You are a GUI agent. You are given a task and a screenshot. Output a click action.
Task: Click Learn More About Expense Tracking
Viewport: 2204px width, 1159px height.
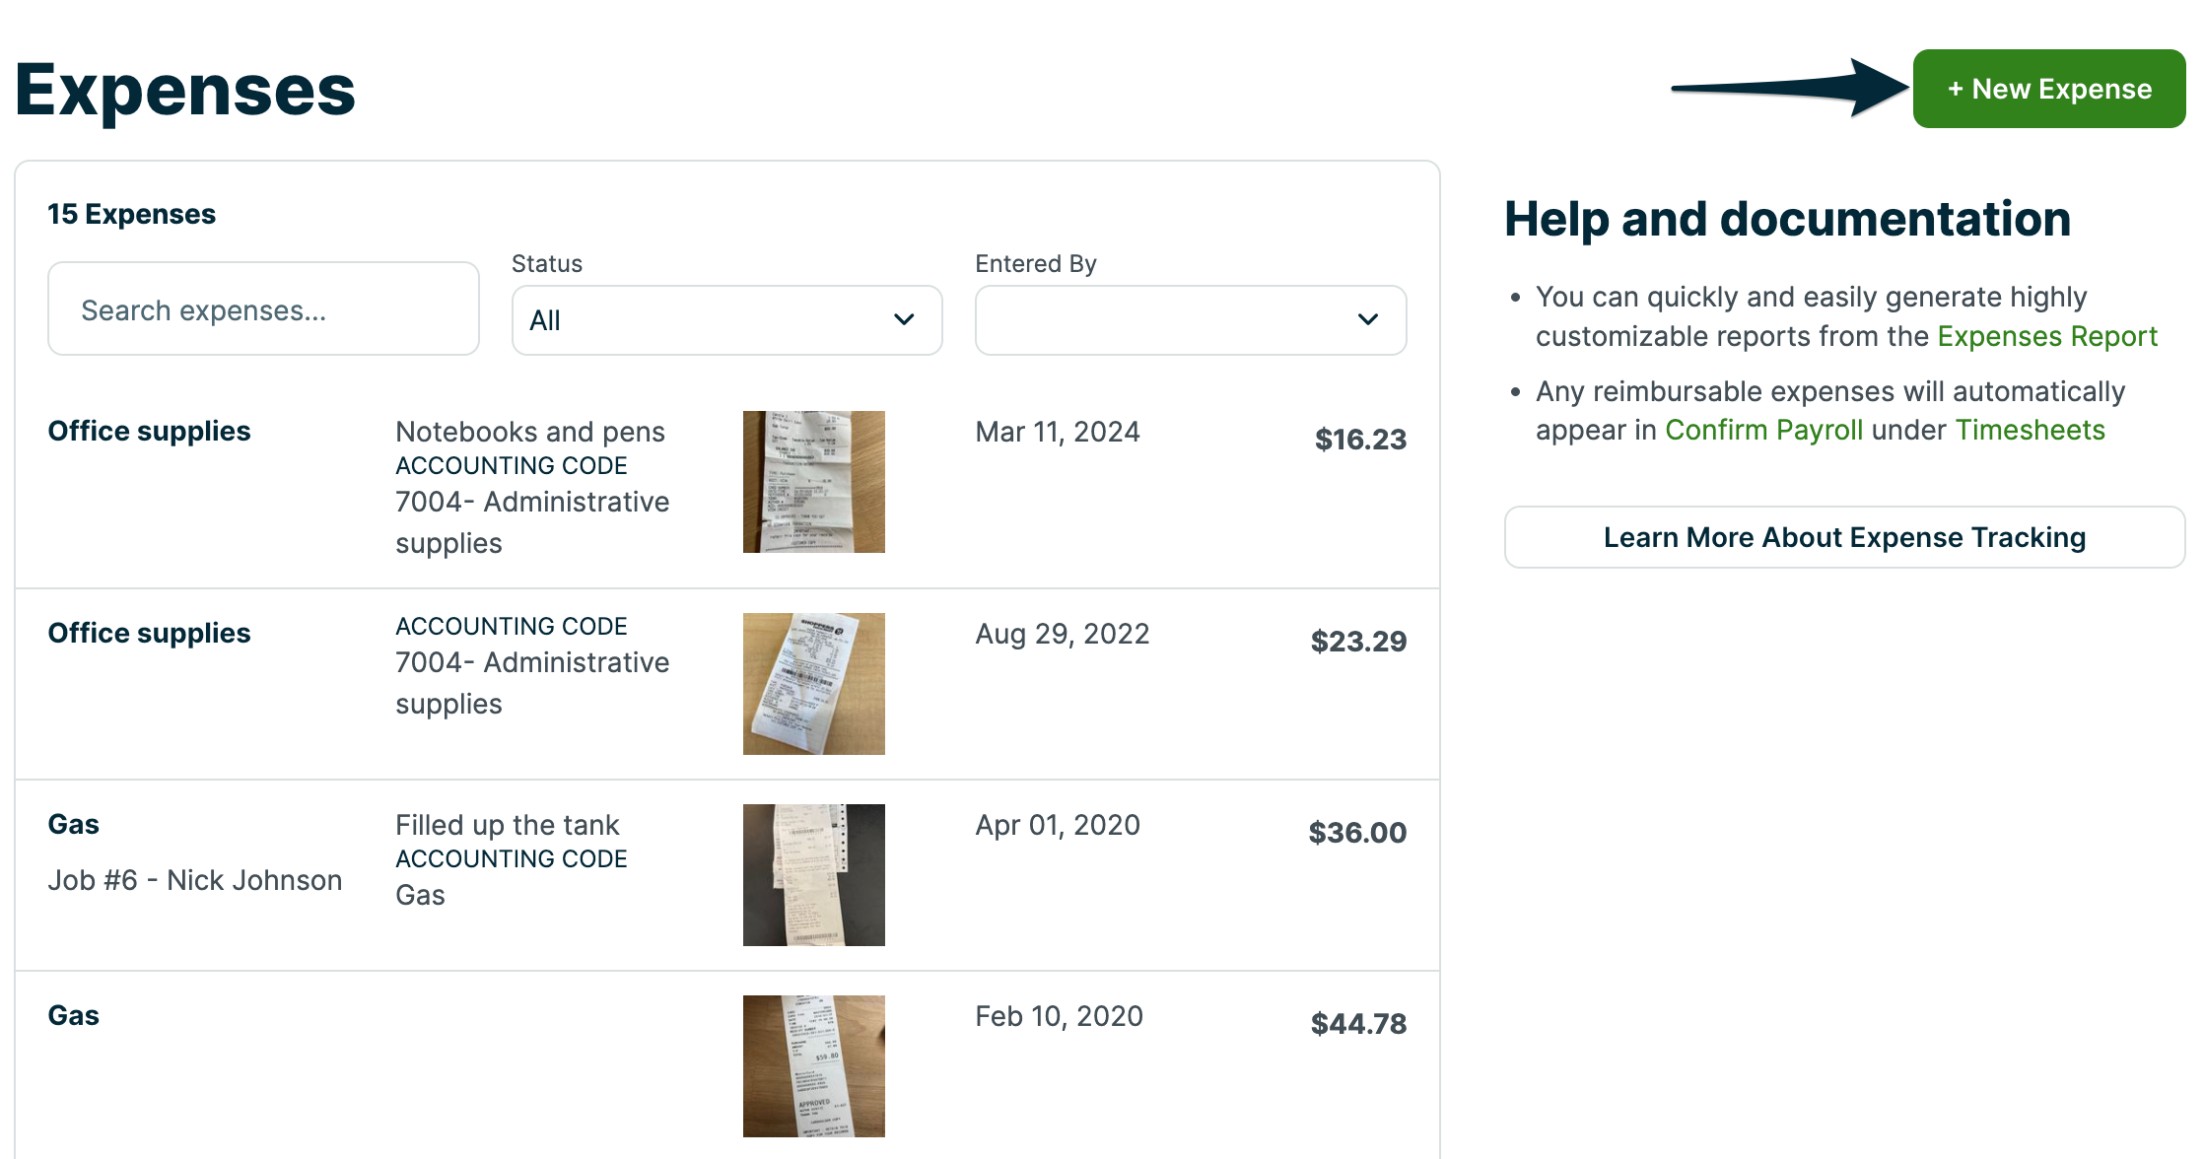tap(1843, 537)
